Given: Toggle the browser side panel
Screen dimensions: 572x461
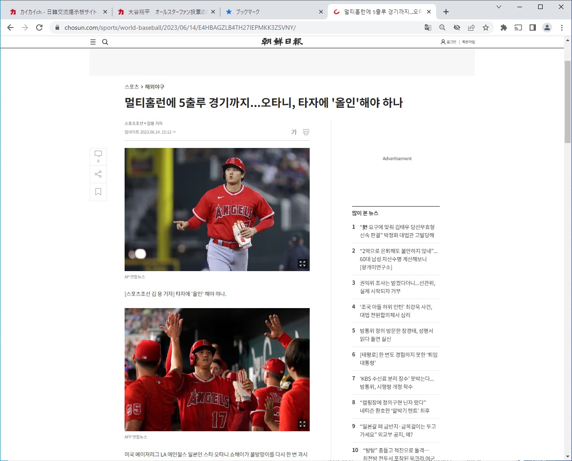Looking at the screenshot, I should pyautogui.click(x=533, y=28).
